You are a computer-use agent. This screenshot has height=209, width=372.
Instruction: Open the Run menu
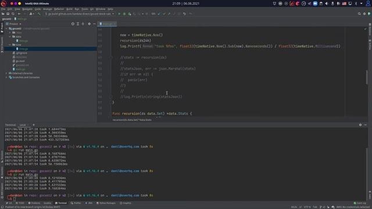[x=77, y=9]
